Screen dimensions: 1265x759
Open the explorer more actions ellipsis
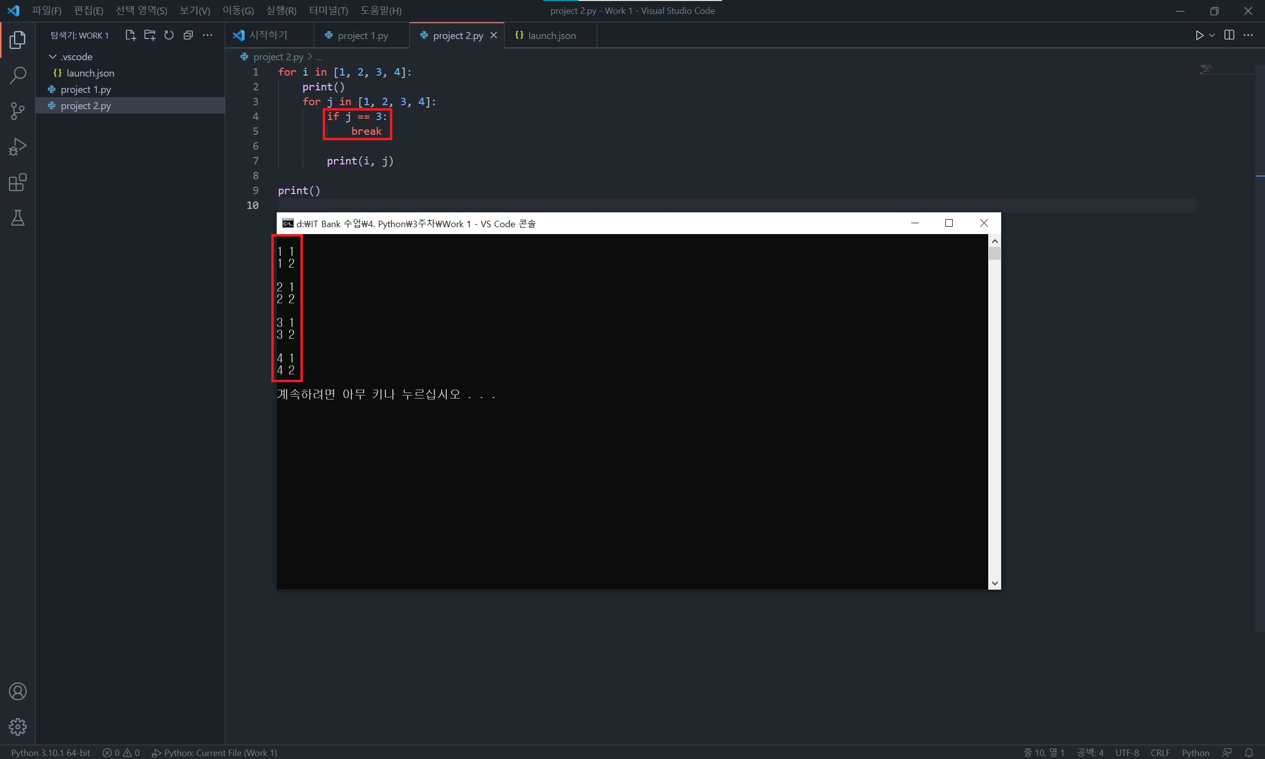(207, 35)
